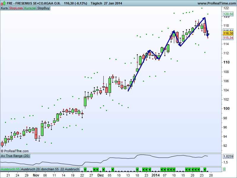This screenshot has height=178, width=237.
Task: Click the yellow 116,30 current price tag
Action: click(x=228, y=33)
